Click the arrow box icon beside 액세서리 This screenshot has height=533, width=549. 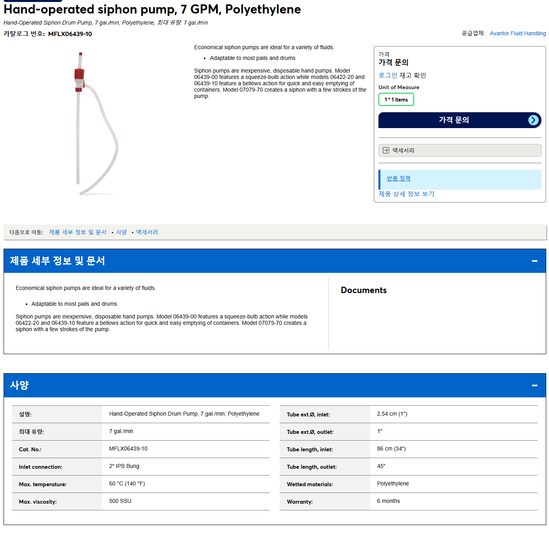pos(386,150)
